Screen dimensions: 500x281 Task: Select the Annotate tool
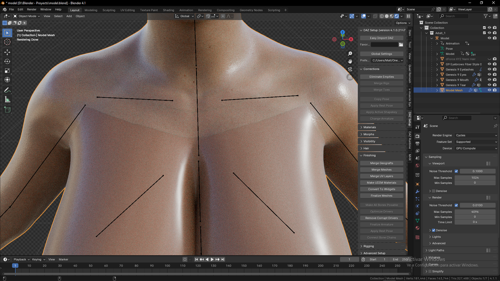click(7, 90)
